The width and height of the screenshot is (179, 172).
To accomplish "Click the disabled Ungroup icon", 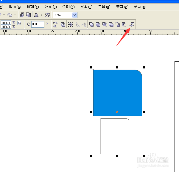I will point(77,24).
